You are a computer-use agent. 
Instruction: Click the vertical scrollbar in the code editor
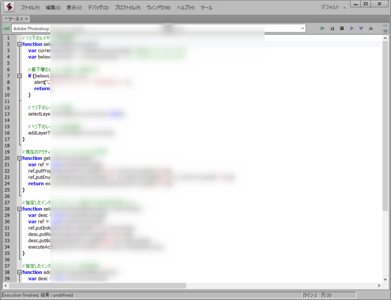pyautogui.click(x=385, y=122)
